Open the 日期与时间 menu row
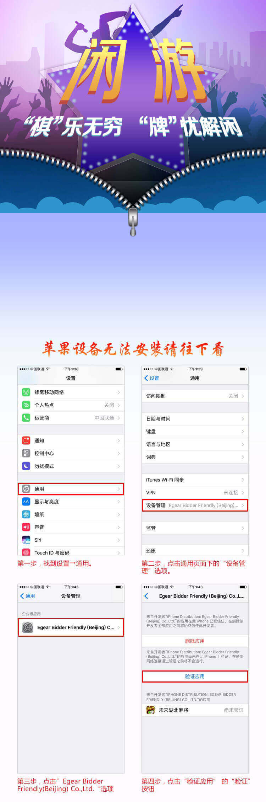 coord(195,418)
